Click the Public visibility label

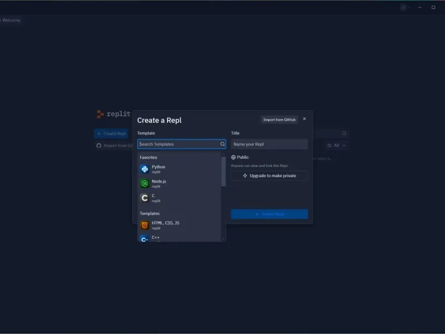pyautogui.click(x=243, y=158)
